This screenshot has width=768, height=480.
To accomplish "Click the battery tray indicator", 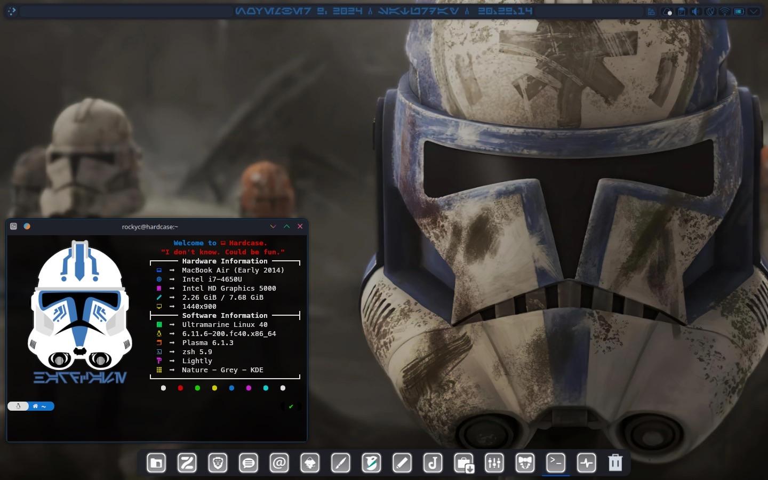I will pos(739,11).
